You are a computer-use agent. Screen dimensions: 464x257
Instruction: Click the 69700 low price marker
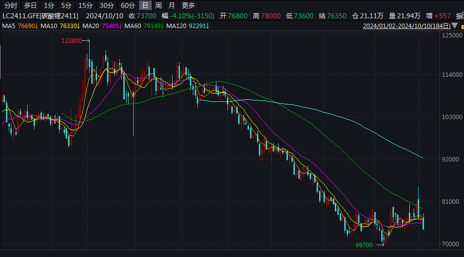click(364, 244)
